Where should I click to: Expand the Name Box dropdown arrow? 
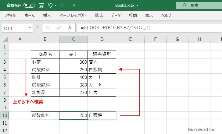point(30,28)
